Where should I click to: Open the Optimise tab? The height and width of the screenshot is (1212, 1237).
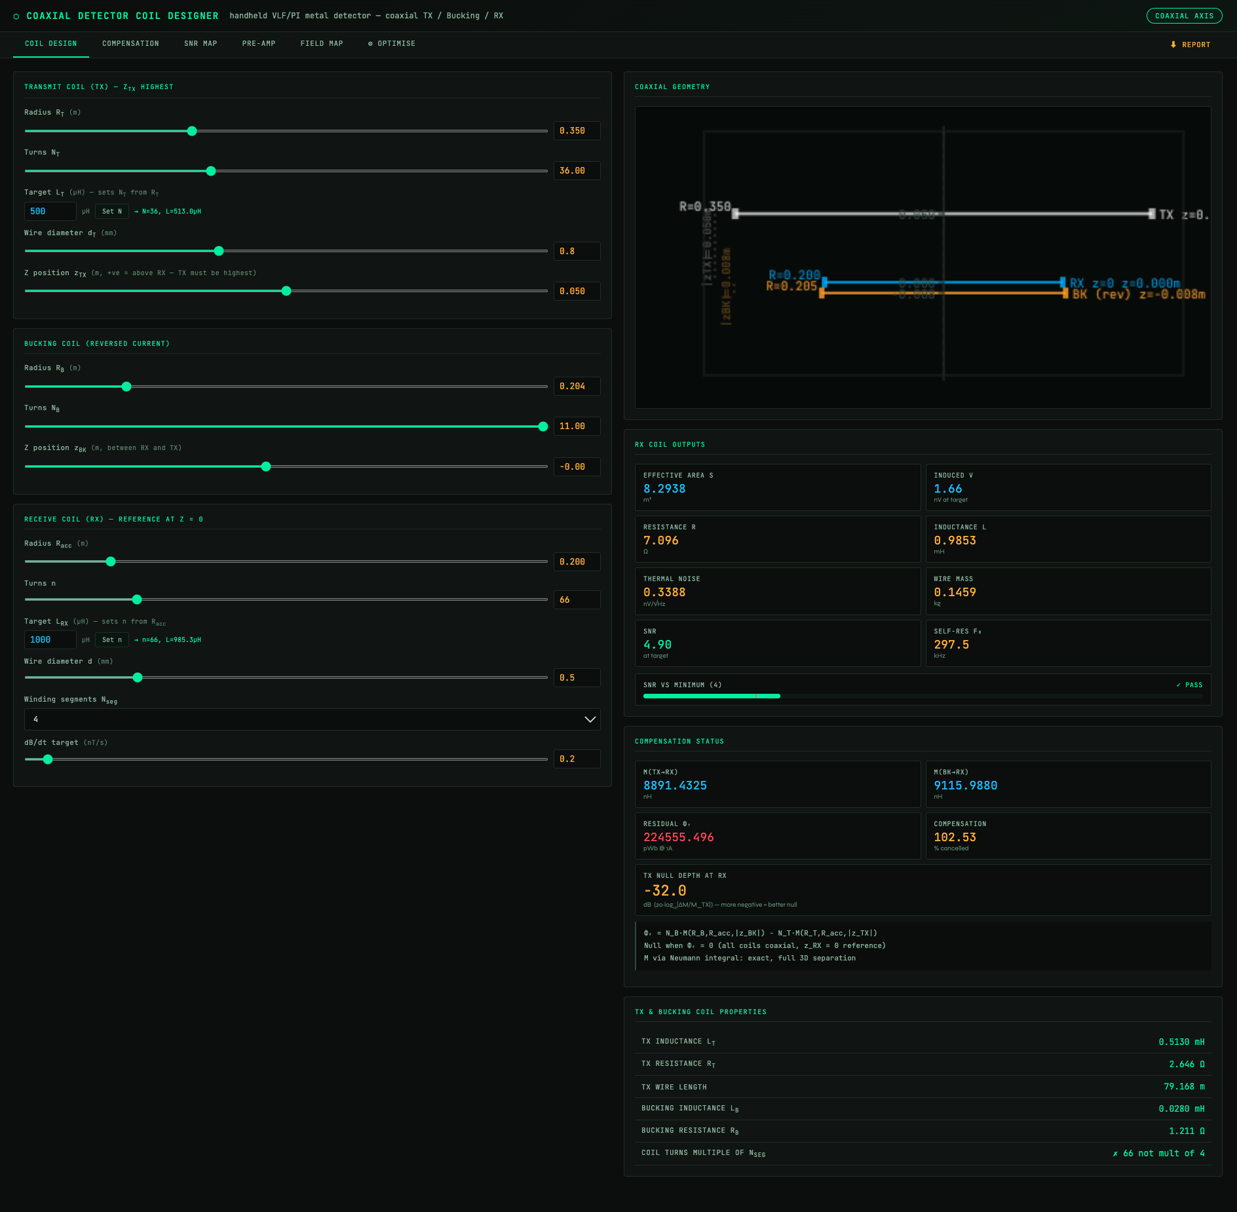[392, 44]
